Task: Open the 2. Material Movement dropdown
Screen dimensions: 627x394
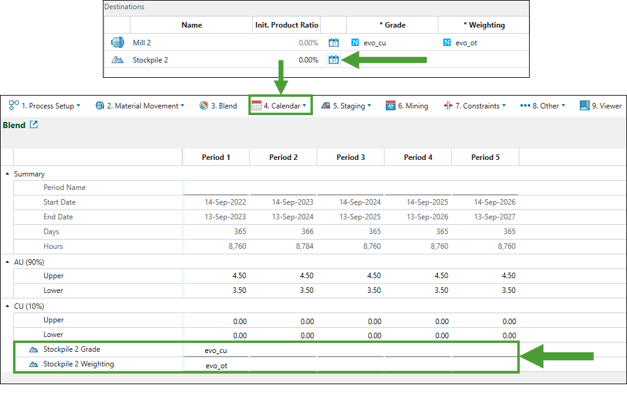Action: pyautogui.click(x=140, y=105)
